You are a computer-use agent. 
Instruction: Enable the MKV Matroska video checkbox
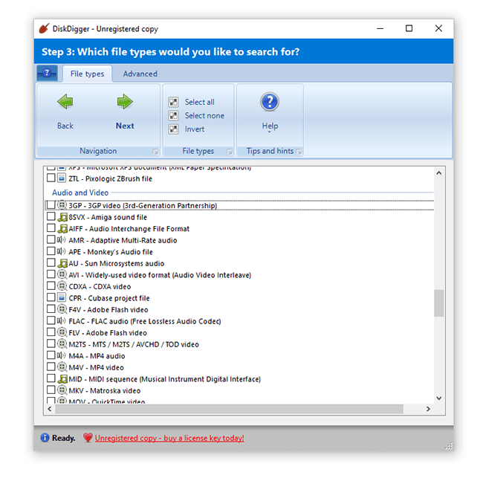click(x=51, y=390)
